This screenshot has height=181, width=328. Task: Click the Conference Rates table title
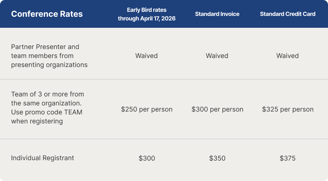47,14
